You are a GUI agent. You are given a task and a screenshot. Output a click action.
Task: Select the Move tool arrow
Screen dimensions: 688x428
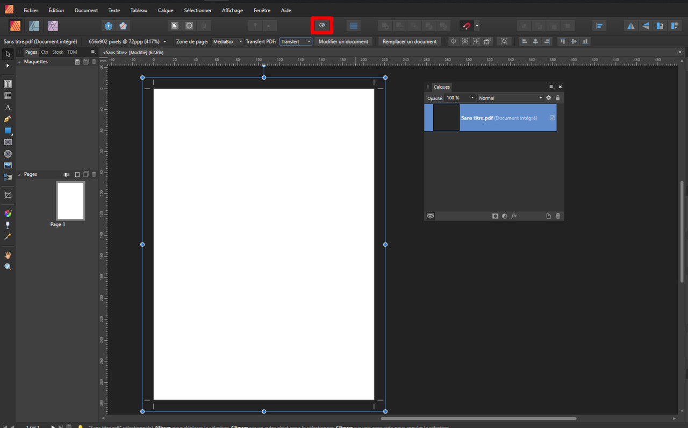(x=8, y=54)
